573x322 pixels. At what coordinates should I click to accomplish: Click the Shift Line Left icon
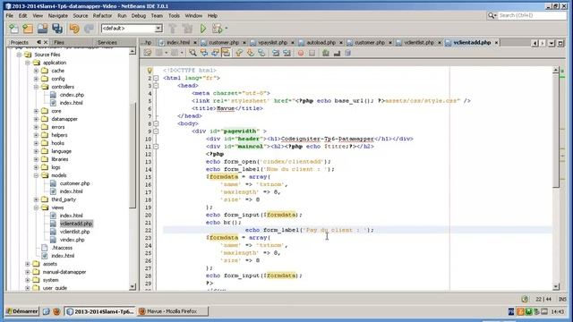[x=276, y=53]
